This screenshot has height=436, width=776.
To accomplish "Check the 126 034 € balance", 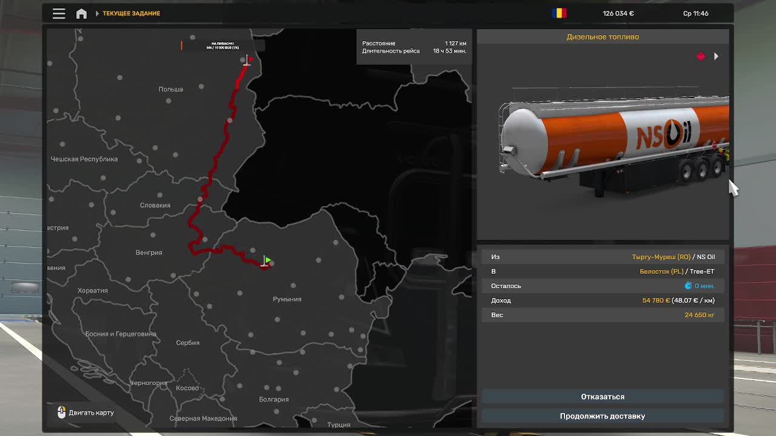I will coord(618,13).
